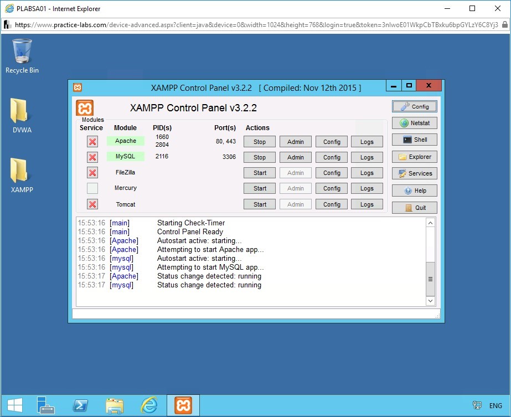Open the ENG language selector in tray
The height and width of the screenshot is (417, 511).
(495, 405)
